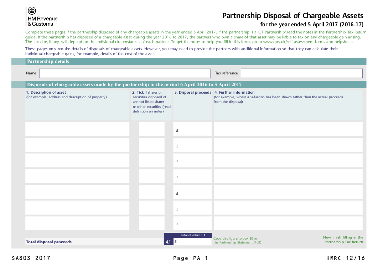Click seventh row Further information field
This screenshot has height=267, width=378.
288,223
